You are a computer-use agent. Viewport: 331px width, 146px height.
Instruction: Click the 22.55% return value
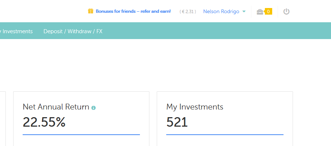pos(44,122)
